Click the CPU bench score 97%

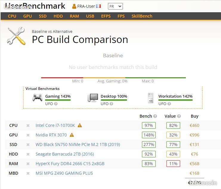149,125
